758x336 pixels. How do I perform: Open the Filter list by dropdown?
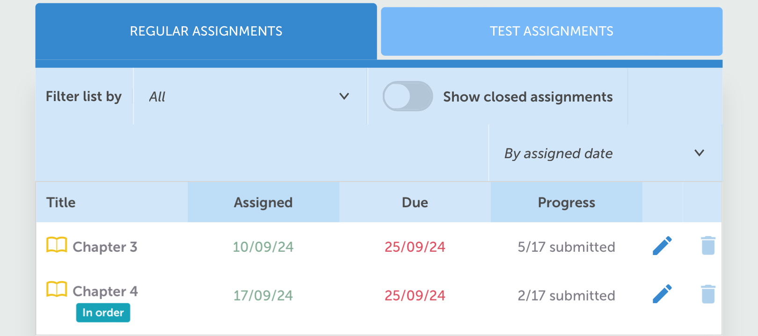coord(250,96)
